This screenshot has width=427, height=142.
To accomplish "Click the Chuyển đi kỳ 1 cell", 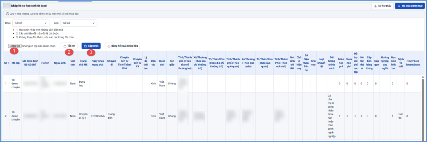I will (83, 116).
